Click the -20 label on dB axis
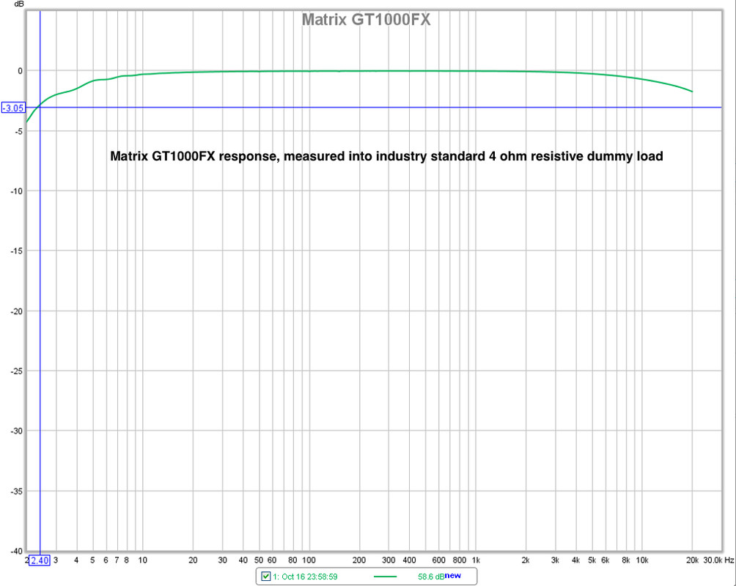Screen dimensions: 736x586 point(16,311)
